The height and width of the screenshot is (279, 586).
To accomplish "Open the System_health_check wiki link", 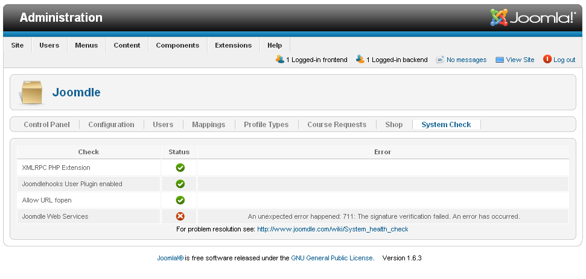I will 333,229.
